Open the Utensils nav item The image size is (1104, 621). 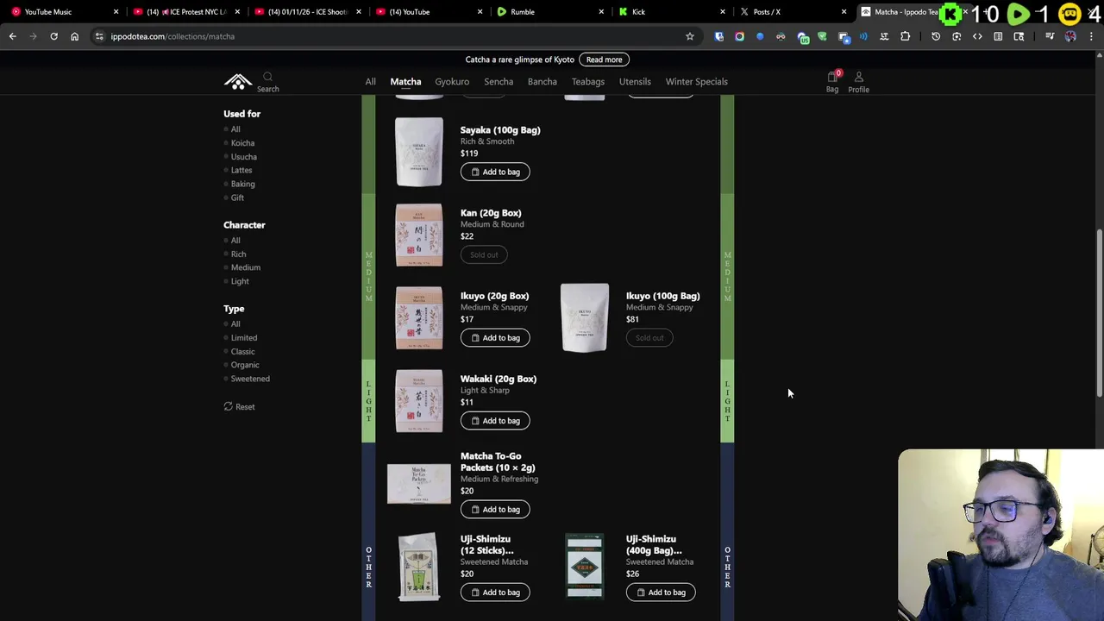(x=635, y=82)
